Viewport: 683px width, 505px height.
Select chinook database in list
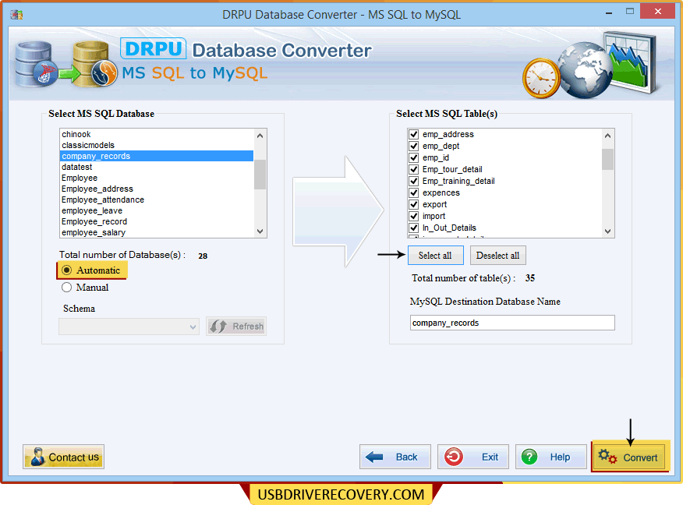click(x=157, y=134)
